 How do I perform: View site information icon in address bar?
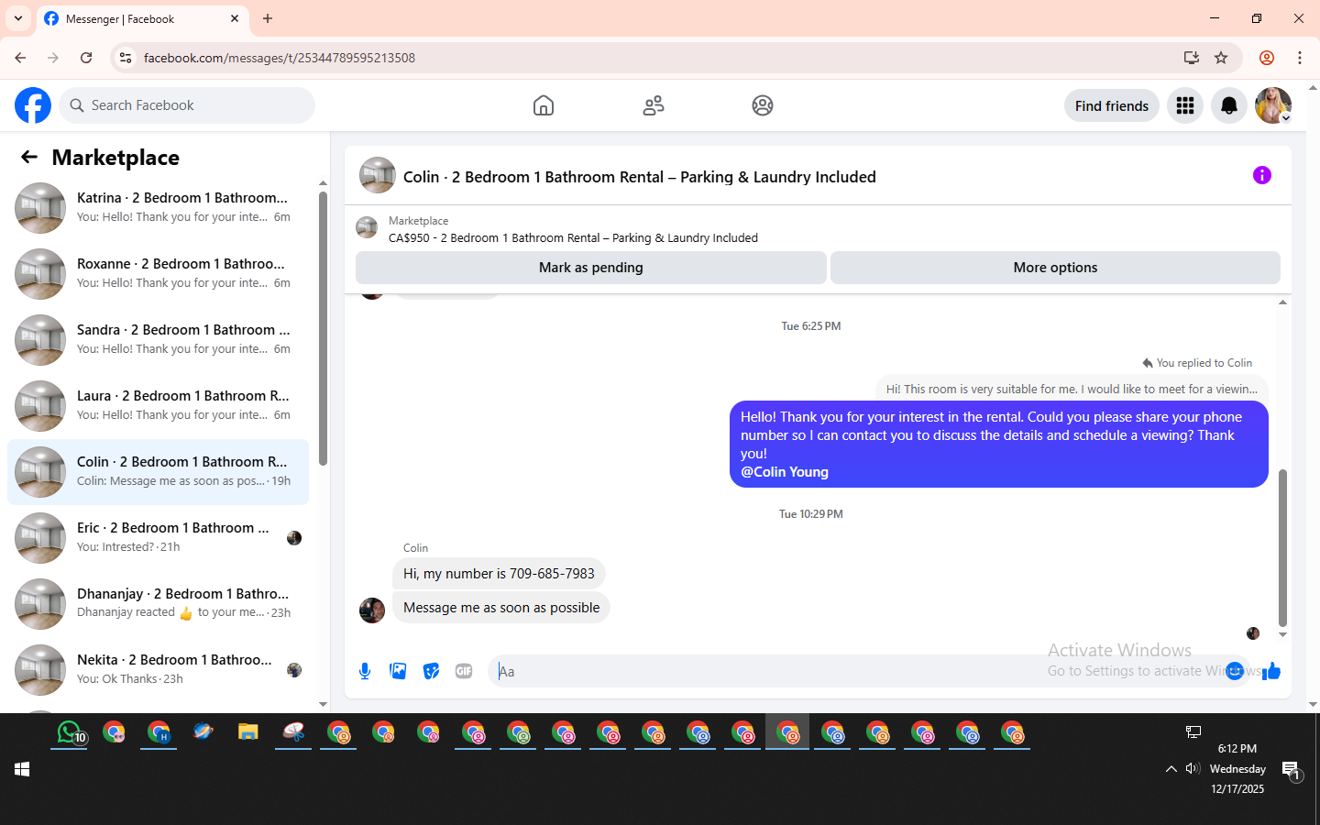point(126,58)
